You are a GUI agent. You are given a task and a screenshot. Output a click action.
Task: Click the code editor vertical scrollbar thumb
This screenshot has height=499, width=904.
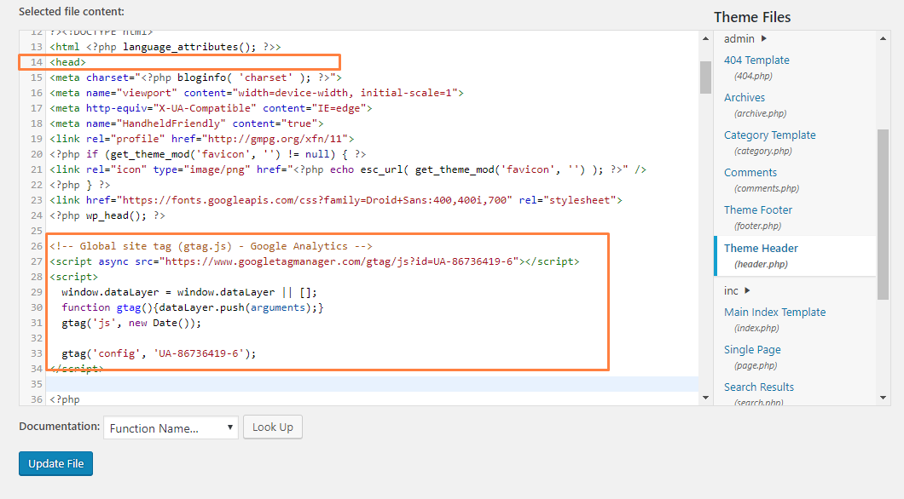pyautogui.click(x=705, y=77)
